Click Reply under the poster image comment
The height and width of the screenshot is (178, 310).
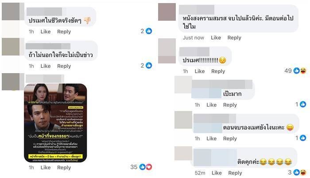coord(64,167)
